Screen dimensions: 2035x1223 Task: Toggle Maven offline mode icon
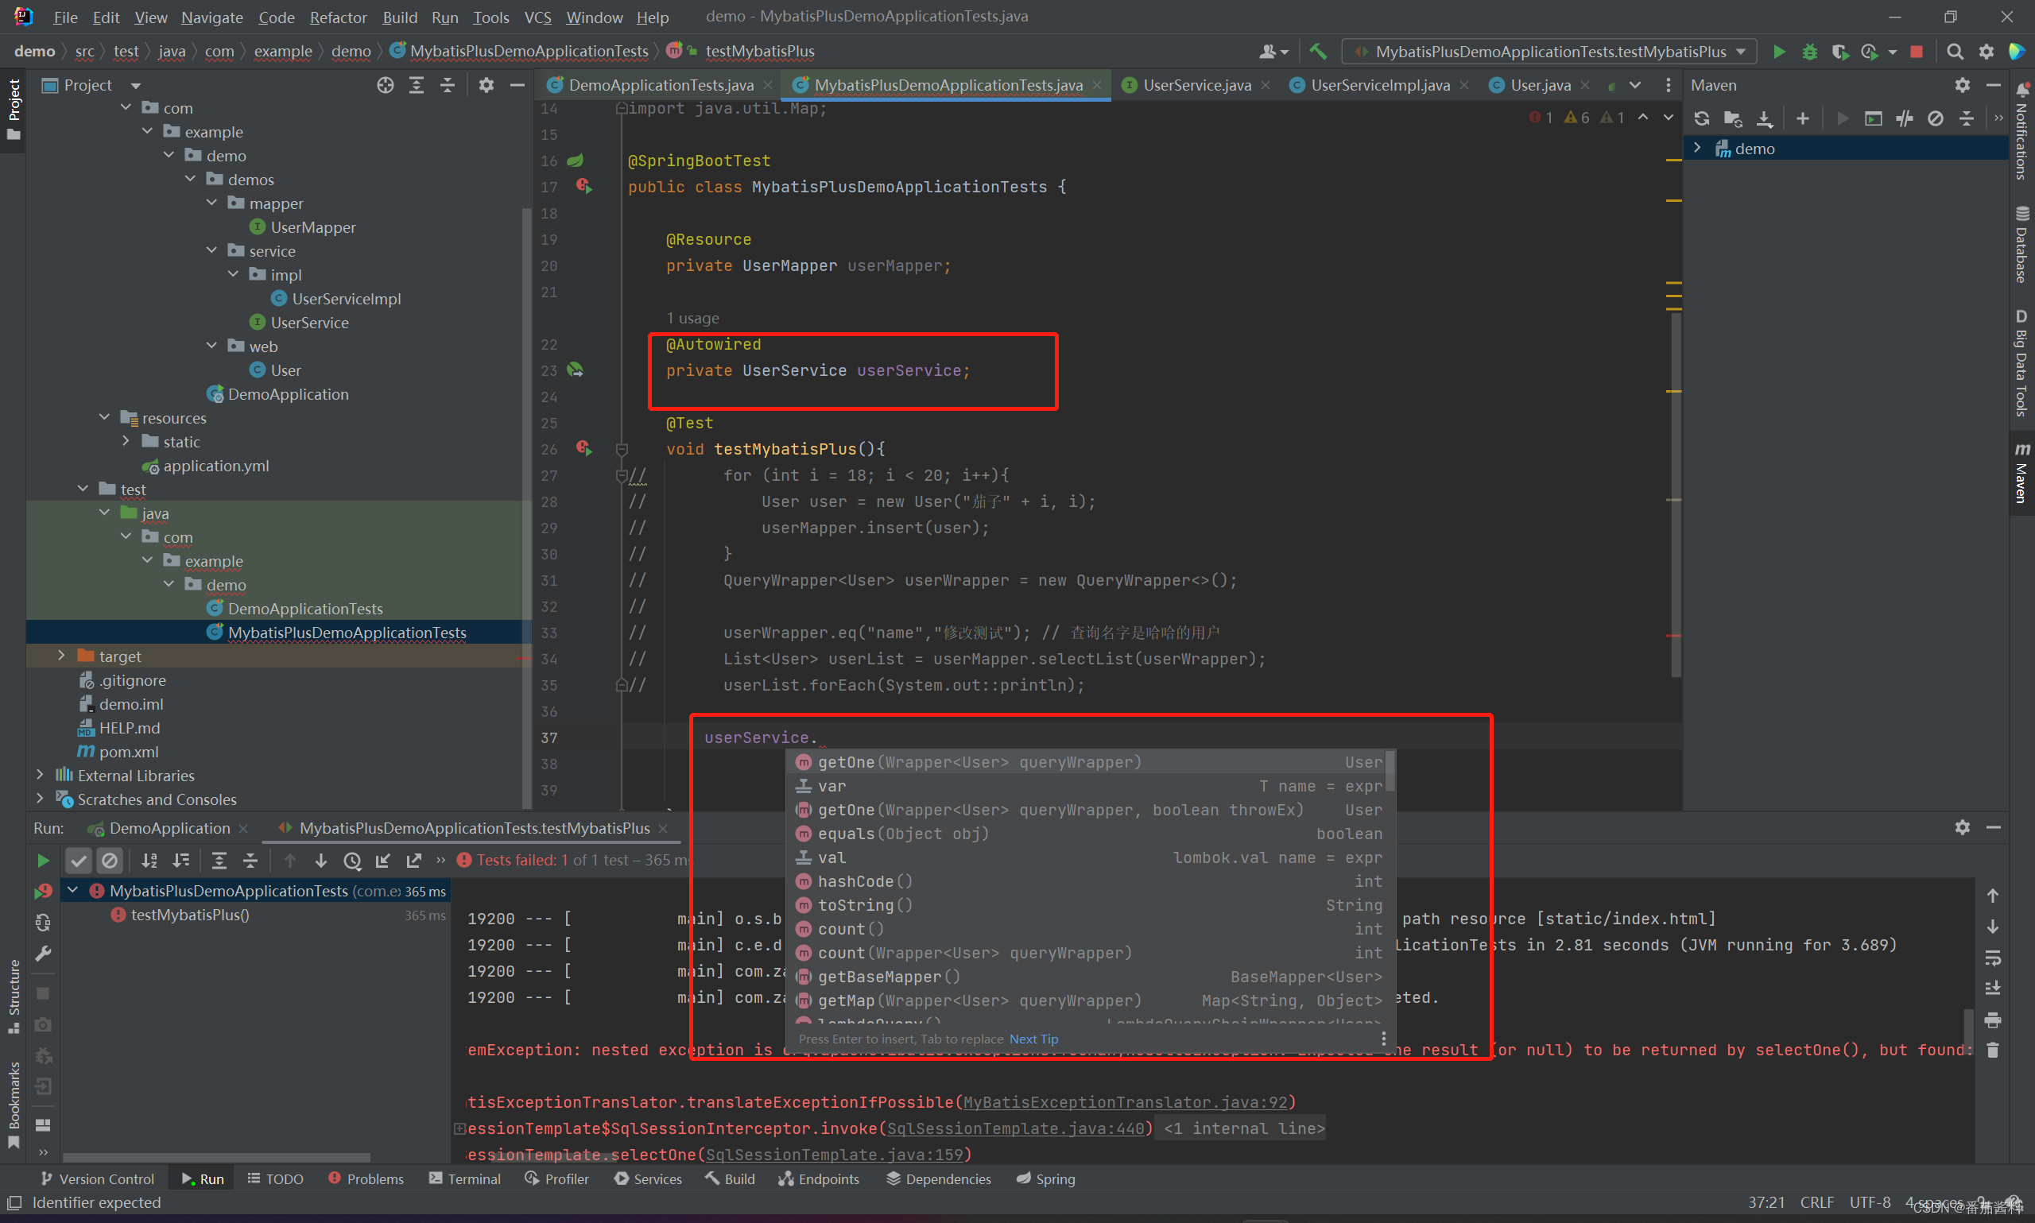click(1904, 118)
